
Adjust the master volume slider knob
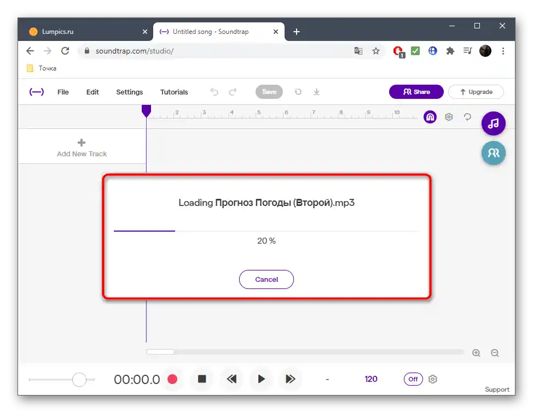pyautogui.click(x=79, y=380)
